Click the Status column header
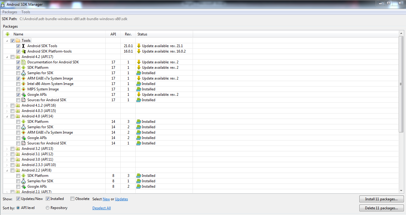The width and height of the screenshot is (406, 215). point(164,34)
